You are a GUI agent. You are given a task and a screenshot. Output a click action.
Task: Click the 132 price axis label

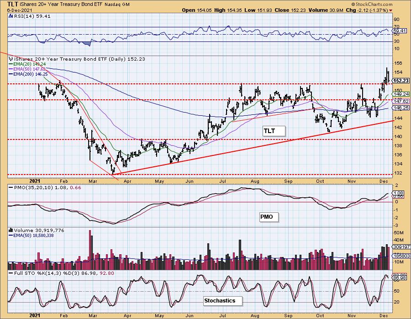398,173
